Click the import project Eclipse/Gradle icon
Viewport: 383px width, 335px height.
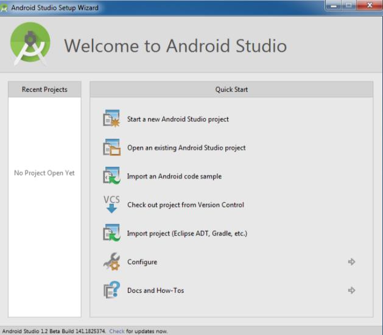pos(111,233)
